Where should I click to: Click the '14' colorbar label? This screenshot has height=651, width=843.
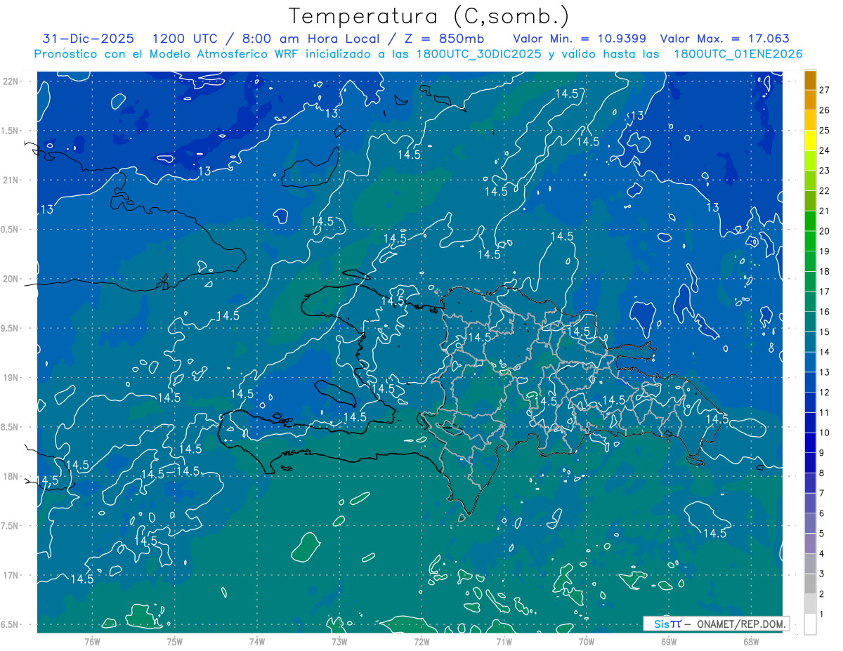click(824, 352)
